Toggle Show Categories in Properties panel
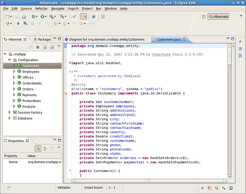Screen dimensions: 246x194 38,149
